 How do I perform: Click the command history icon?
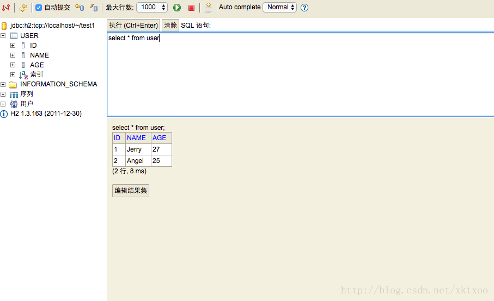208,8
